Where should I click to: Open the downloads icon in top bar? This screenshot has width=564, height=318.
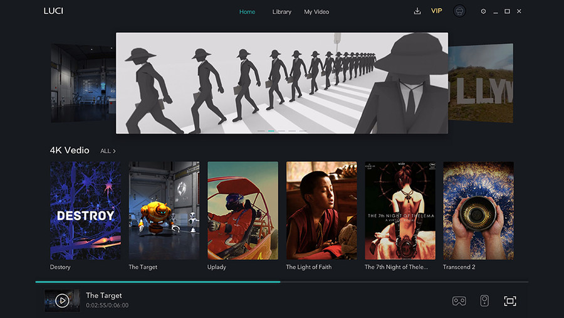point(417,11)
